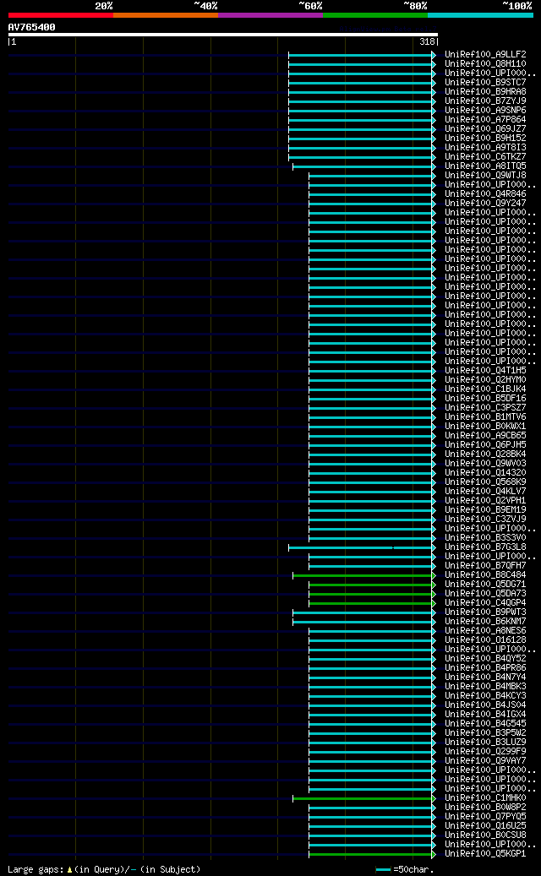Select the UniRef100_A8ITQ5 label
The width and height of the screenshot is (541, 876).
pos(485,166)
